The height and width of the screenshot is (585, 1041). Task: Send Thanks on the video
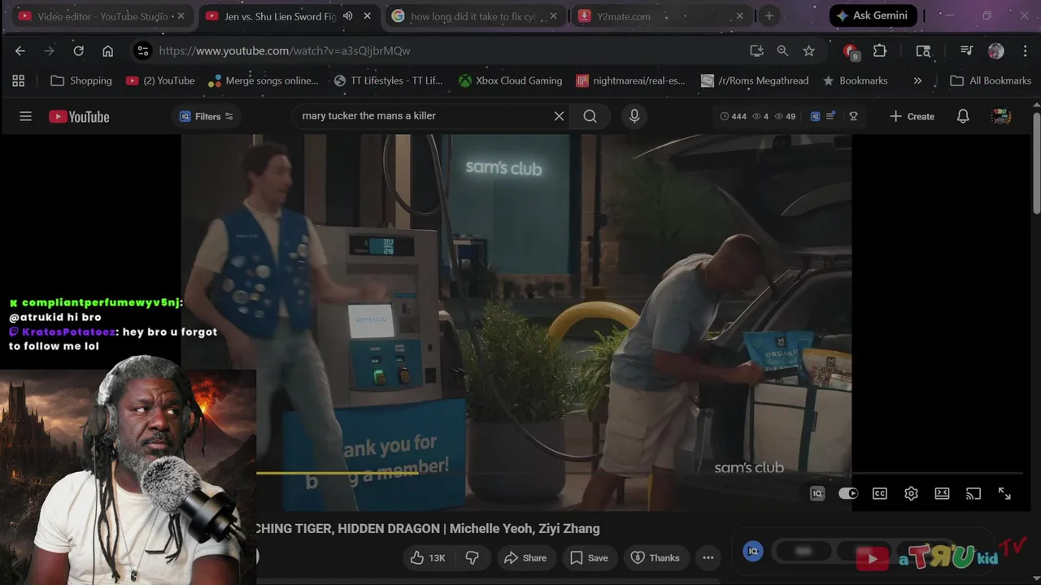656,557
